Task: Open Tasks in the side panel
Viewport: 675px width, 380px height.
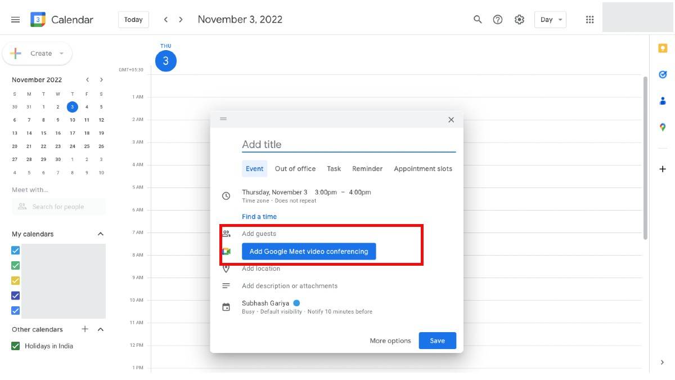Action: (663, 74)
